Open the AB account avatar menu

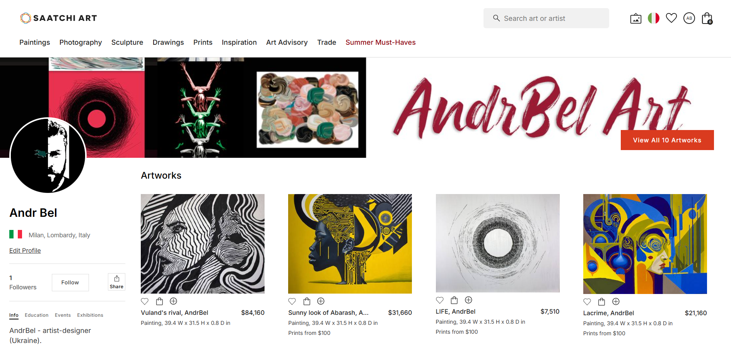click(x=689, y=18)
